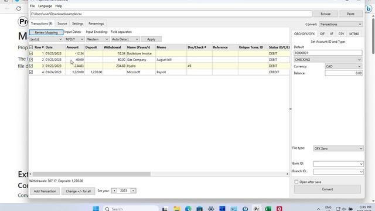Toggle the select-all checkbox in table header
The image size is (375, 211).
pos(31,47)
